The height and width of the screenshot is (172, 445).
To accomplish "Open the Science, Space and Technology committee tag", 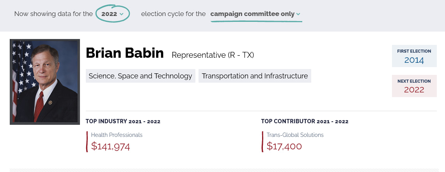I will click(140, 76).
